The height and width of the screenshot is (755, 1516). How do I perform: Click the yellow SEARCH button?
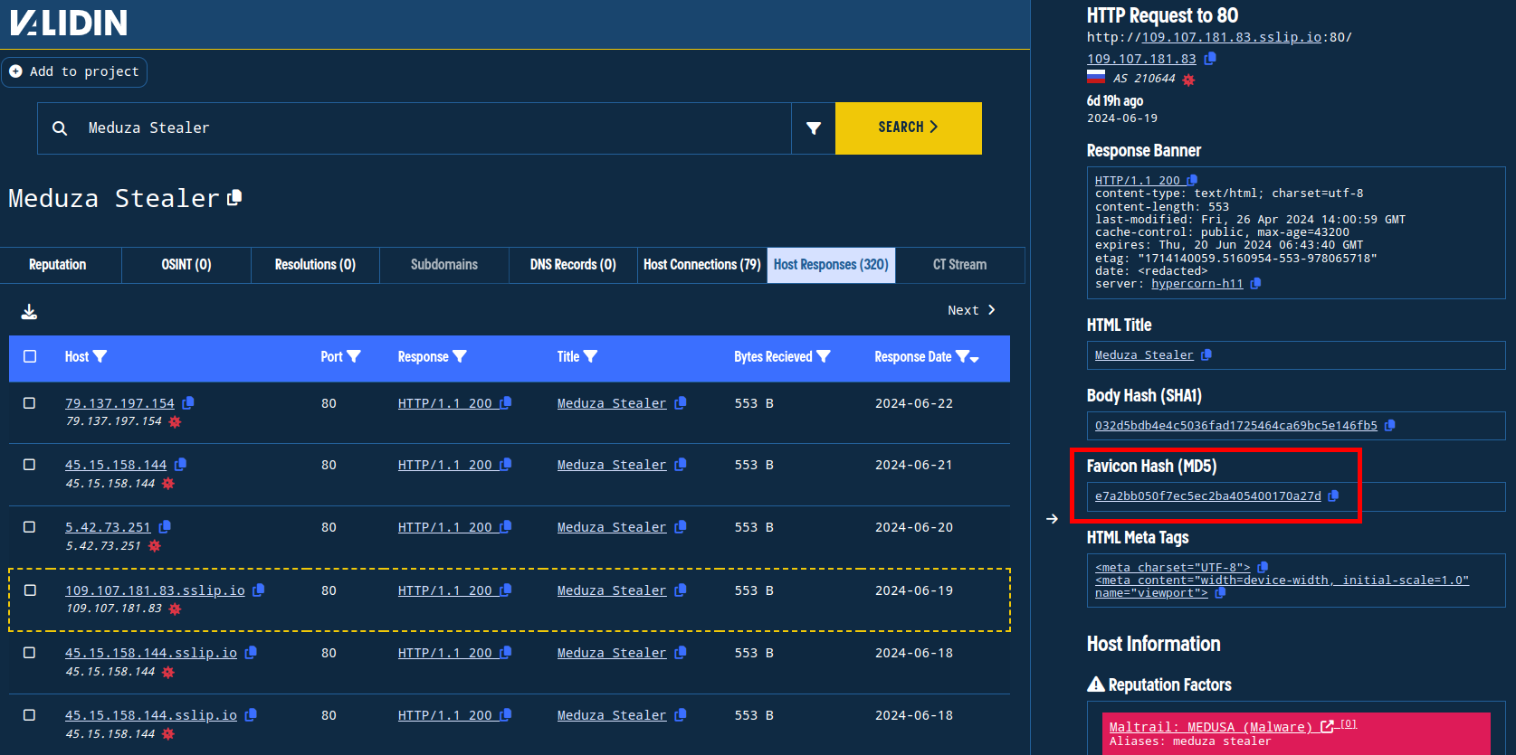pyautogui.click(x=909, y=128)
